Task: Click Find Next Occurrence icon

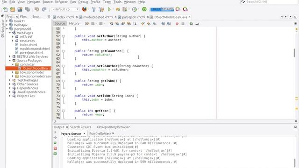Action: coord(123,24)
